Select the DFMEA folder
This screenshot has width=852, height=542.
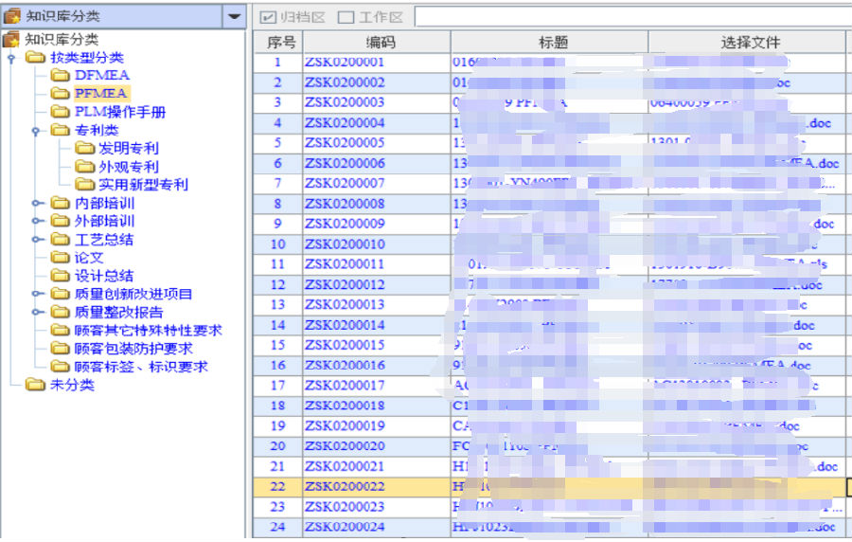point(101,75)
